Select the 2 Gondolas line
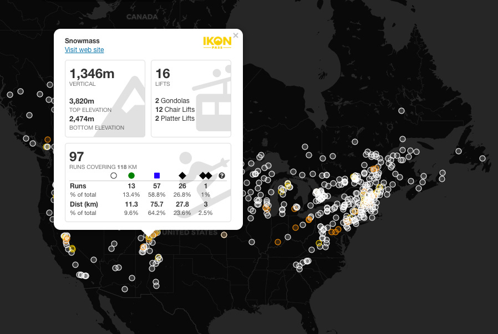This screenshot has height=334, width=498. [x=172, y=101]
